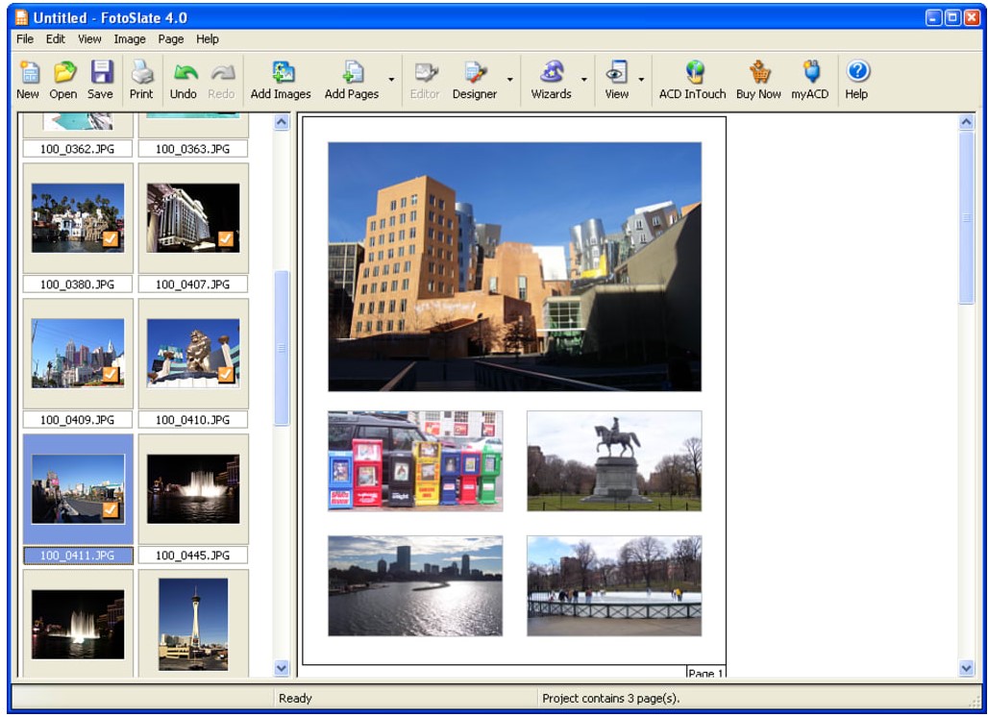Click page view scroll up arrow

[x=966, y=122]
